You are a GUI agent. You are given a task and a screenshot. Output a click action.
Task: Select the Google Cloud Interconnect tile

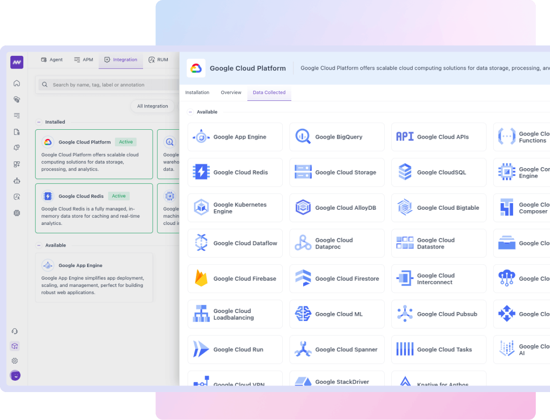[x=439, y=279]
